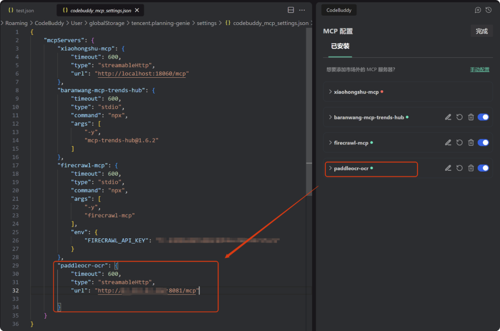Restart the paddleocr-ocr server

460,168
